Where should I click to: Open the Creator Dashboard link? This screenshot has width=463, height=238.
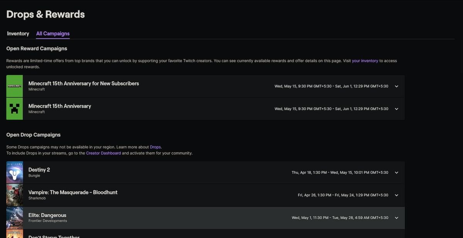[x=103, y=153]
